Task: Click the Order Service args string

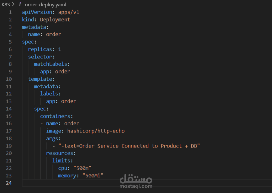Action: pyautogui.click(x=129, y=146)
